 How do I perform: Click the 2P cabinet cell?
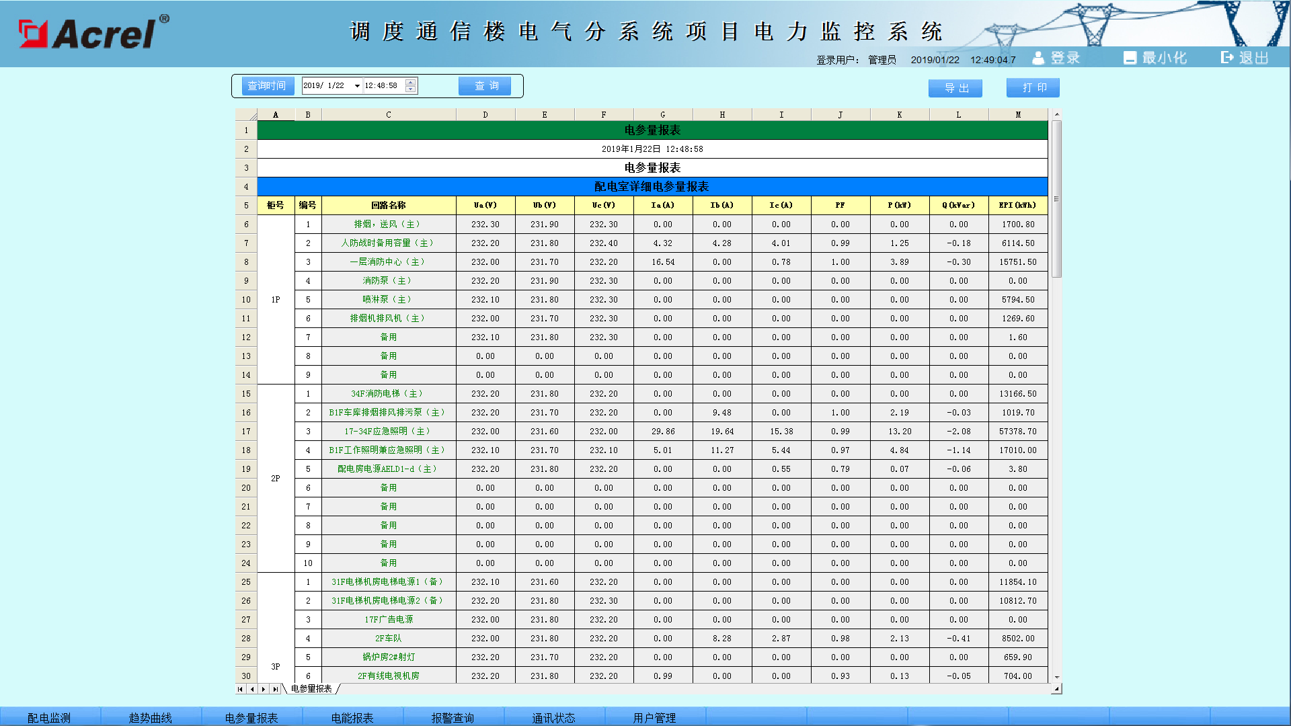(276, 479)
